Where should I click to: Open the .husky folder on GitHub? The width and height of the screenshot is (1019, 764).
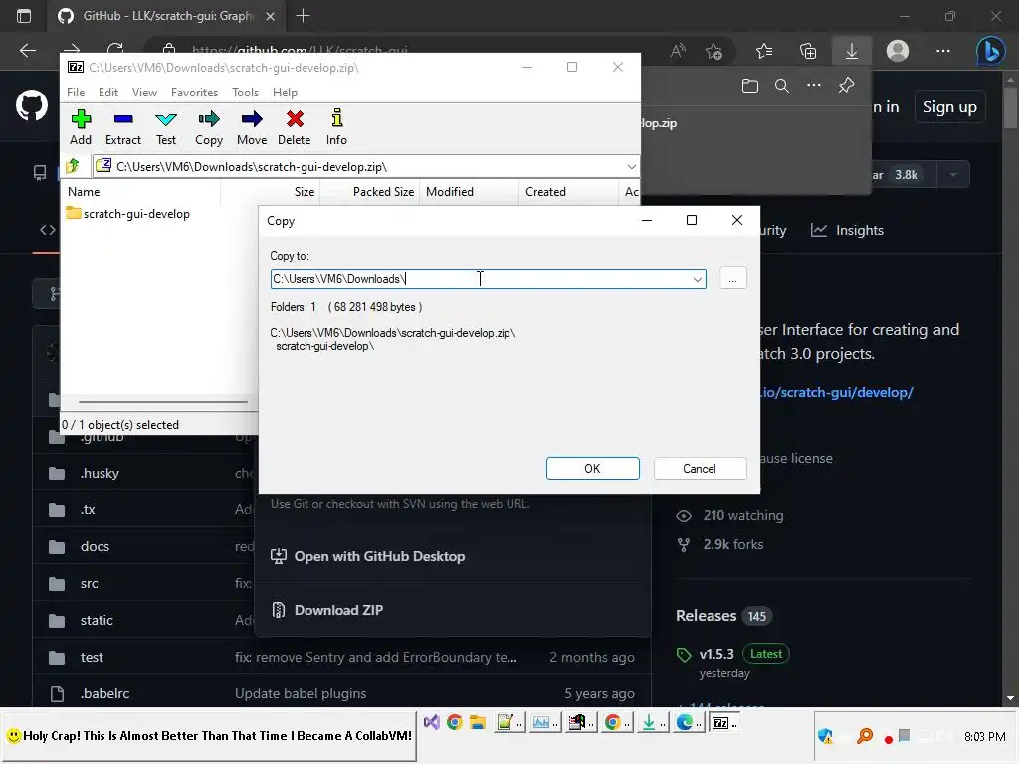point(100,473)
